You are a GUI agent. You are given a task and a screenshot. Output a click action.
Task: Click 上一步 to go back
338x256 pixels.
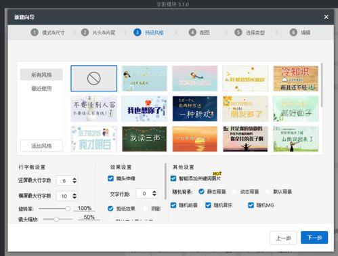tap(283, 238)
